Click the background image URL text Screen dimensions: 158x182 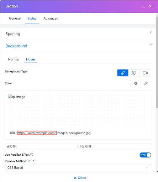tap(54, 133)
